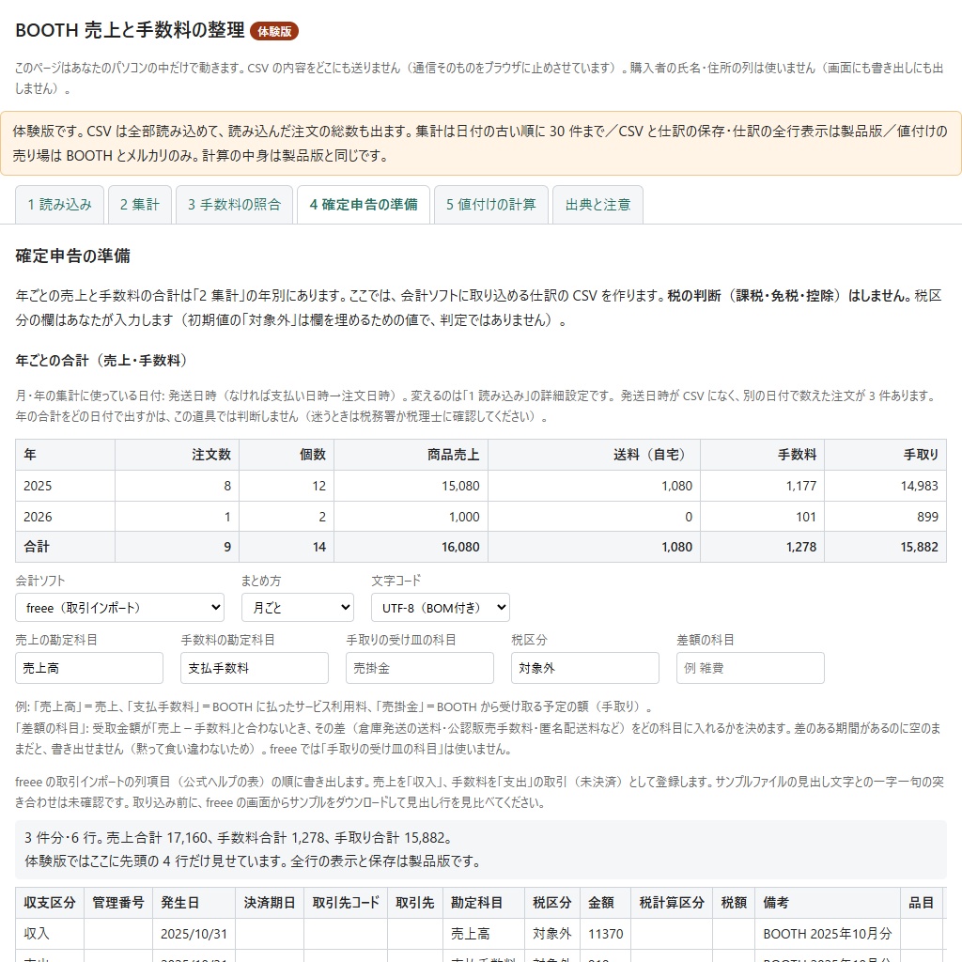
Task: Click the 備考 column header
Action: [x=828, y=903]
